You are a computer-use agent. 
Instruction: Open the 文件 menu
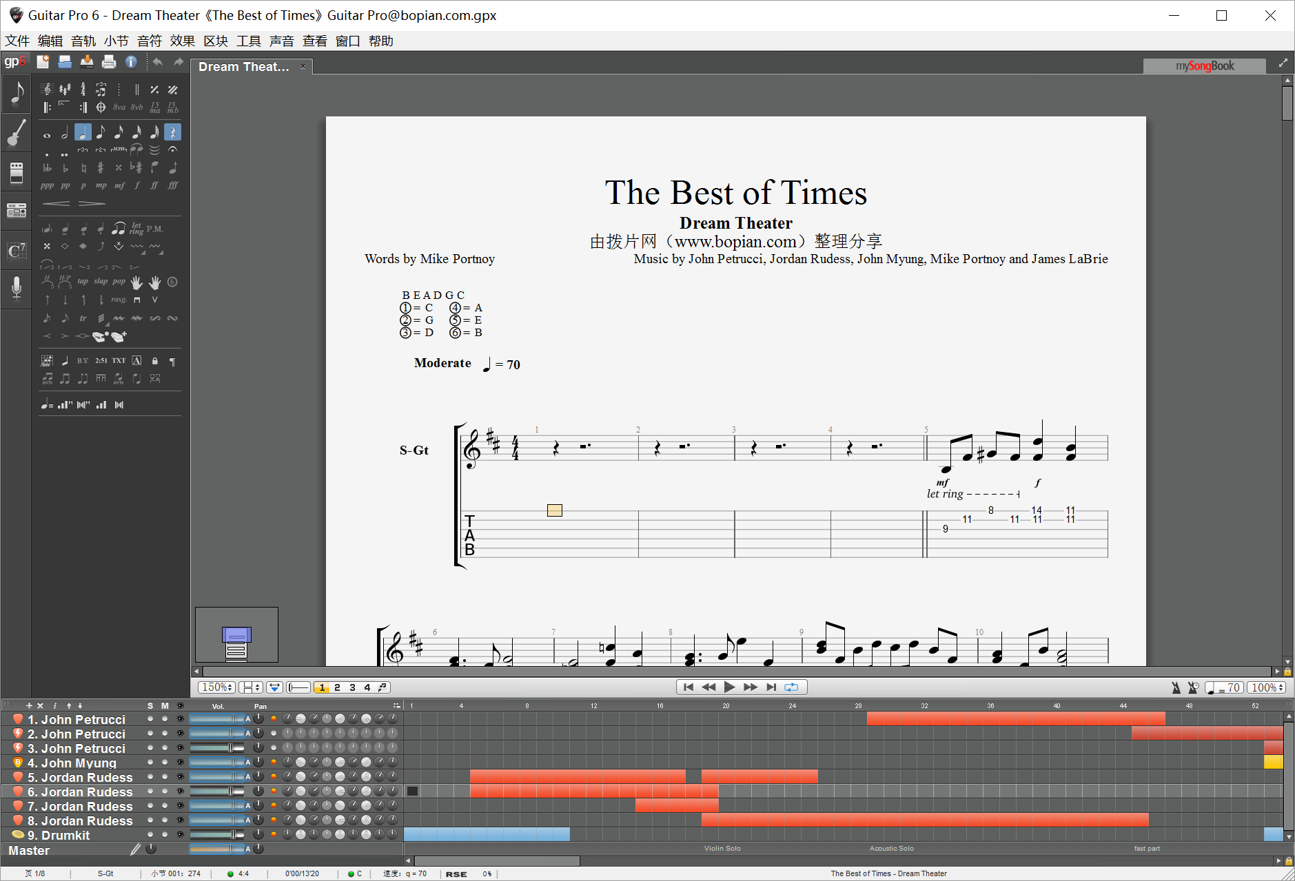[x=17, y=41]
